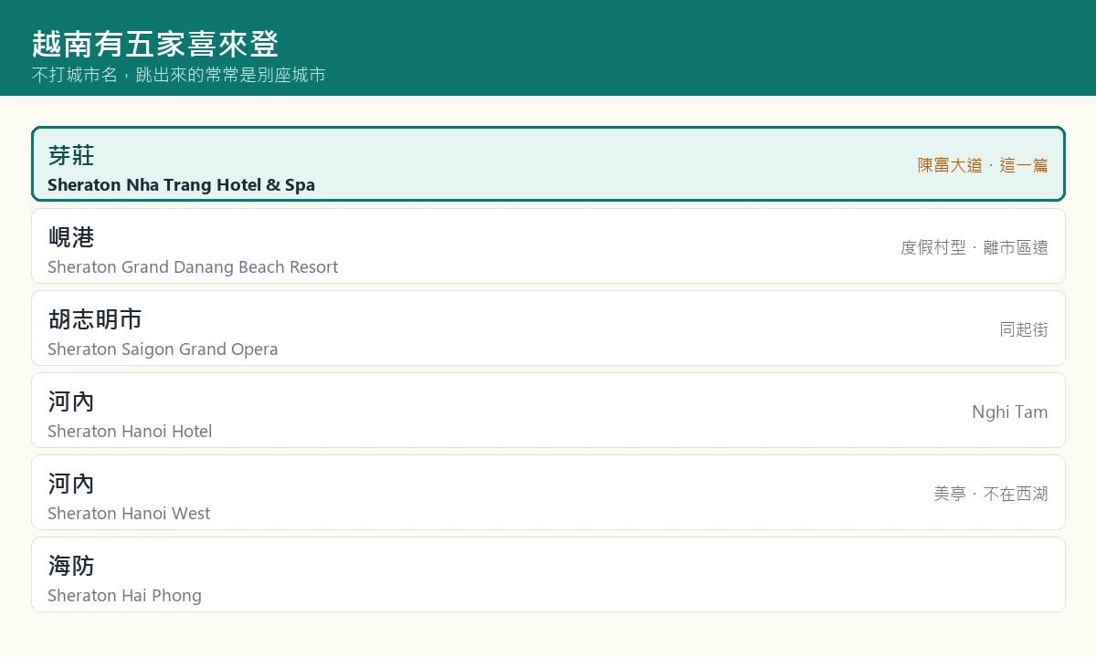Click the page title 越南有五家喜來登
Screen dimensions: 1096x657
pyautogui.click(x=155, y=44)
